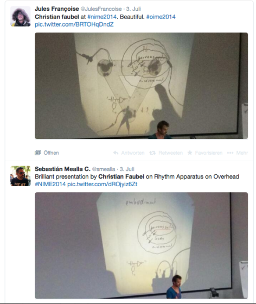View the embodiment drawing presentation photo
Screen dimensions: 256x304
(141, 245)
